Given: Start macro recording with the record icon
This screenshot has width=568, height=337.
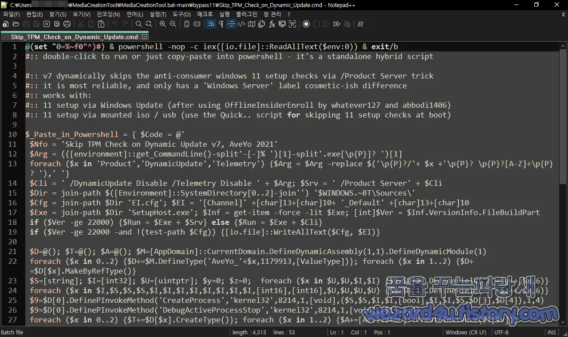Looking at the screenshot, I should [x=306, y=24].
